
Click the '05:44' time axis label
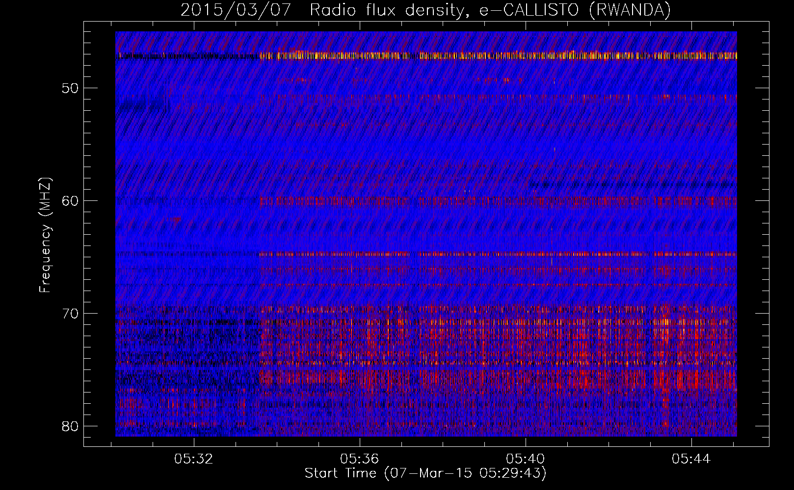[691, 459]
